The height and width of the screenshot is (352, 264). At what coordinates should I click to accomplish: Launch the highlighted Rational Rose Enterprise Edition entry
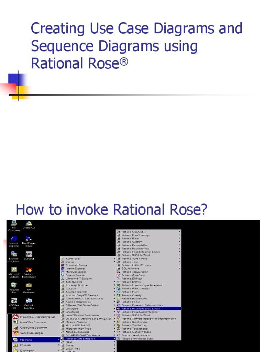click(148, 308)
